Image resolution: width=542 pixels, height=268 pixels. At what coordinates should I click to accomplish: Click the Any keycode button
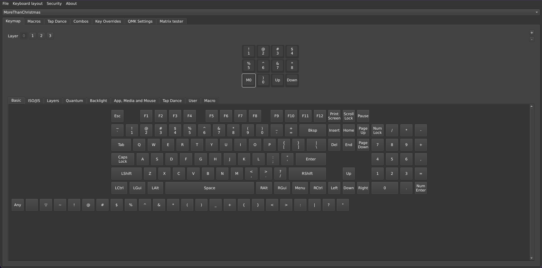pos(18,205)
